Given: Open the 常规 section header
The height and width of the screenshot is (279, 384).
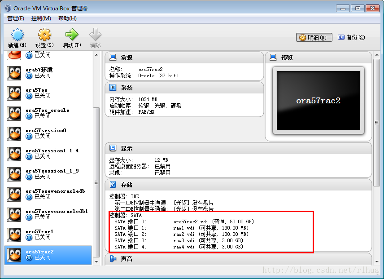Looking at the screenshot, I should [184, 58].
